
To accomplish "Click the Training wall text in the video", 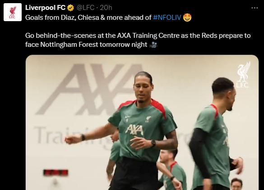I will coord(71,136).
